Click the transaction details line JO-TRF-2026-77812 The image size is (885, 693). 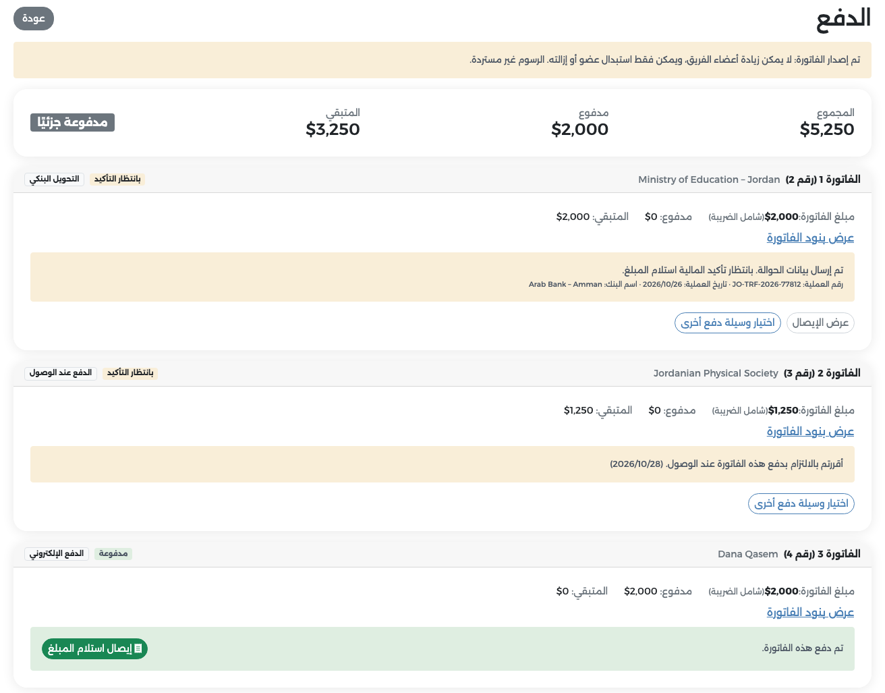(686, 284)
